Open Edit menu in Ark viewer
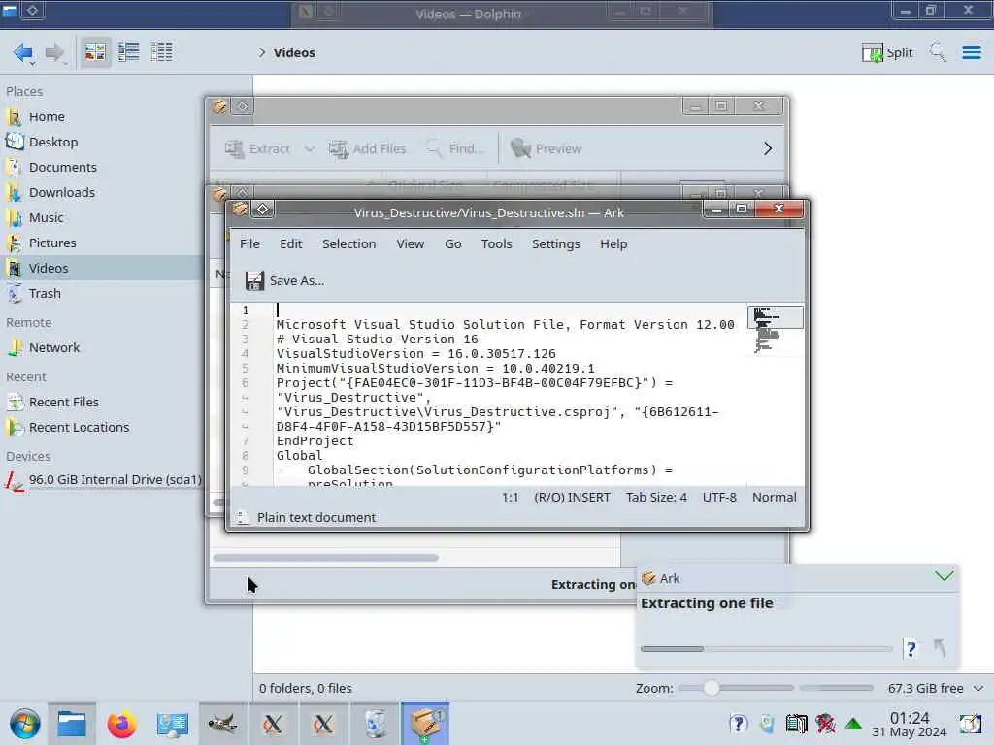This screenshot has width=994, height=745. [291, 243]
